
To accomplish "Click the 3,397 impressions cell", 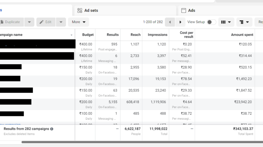I will coord(162,56).
